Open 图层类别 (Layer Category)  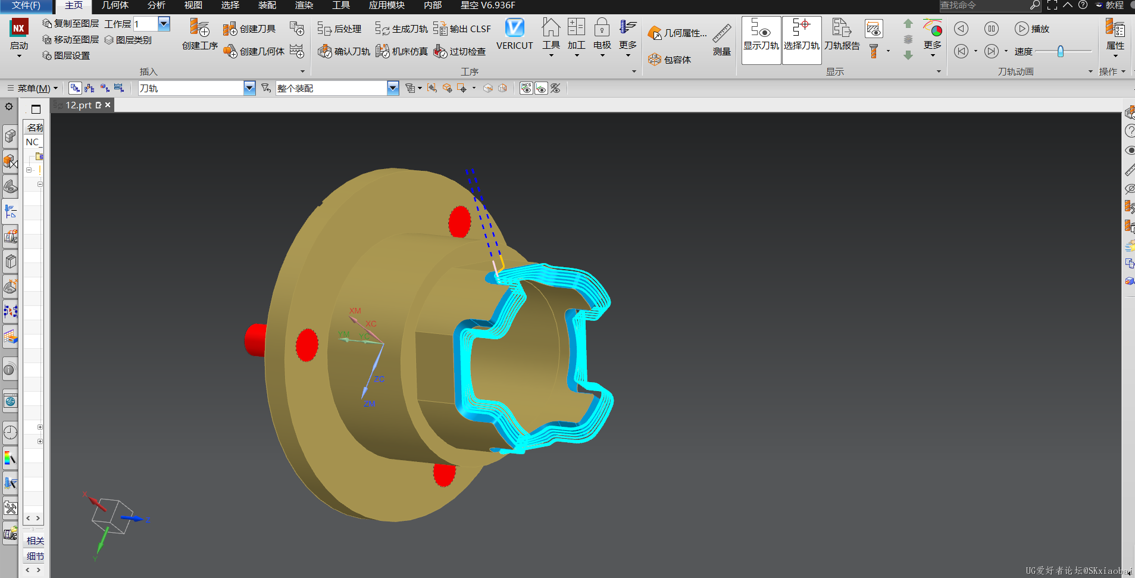pyautogui.click(x=128, y=40)
